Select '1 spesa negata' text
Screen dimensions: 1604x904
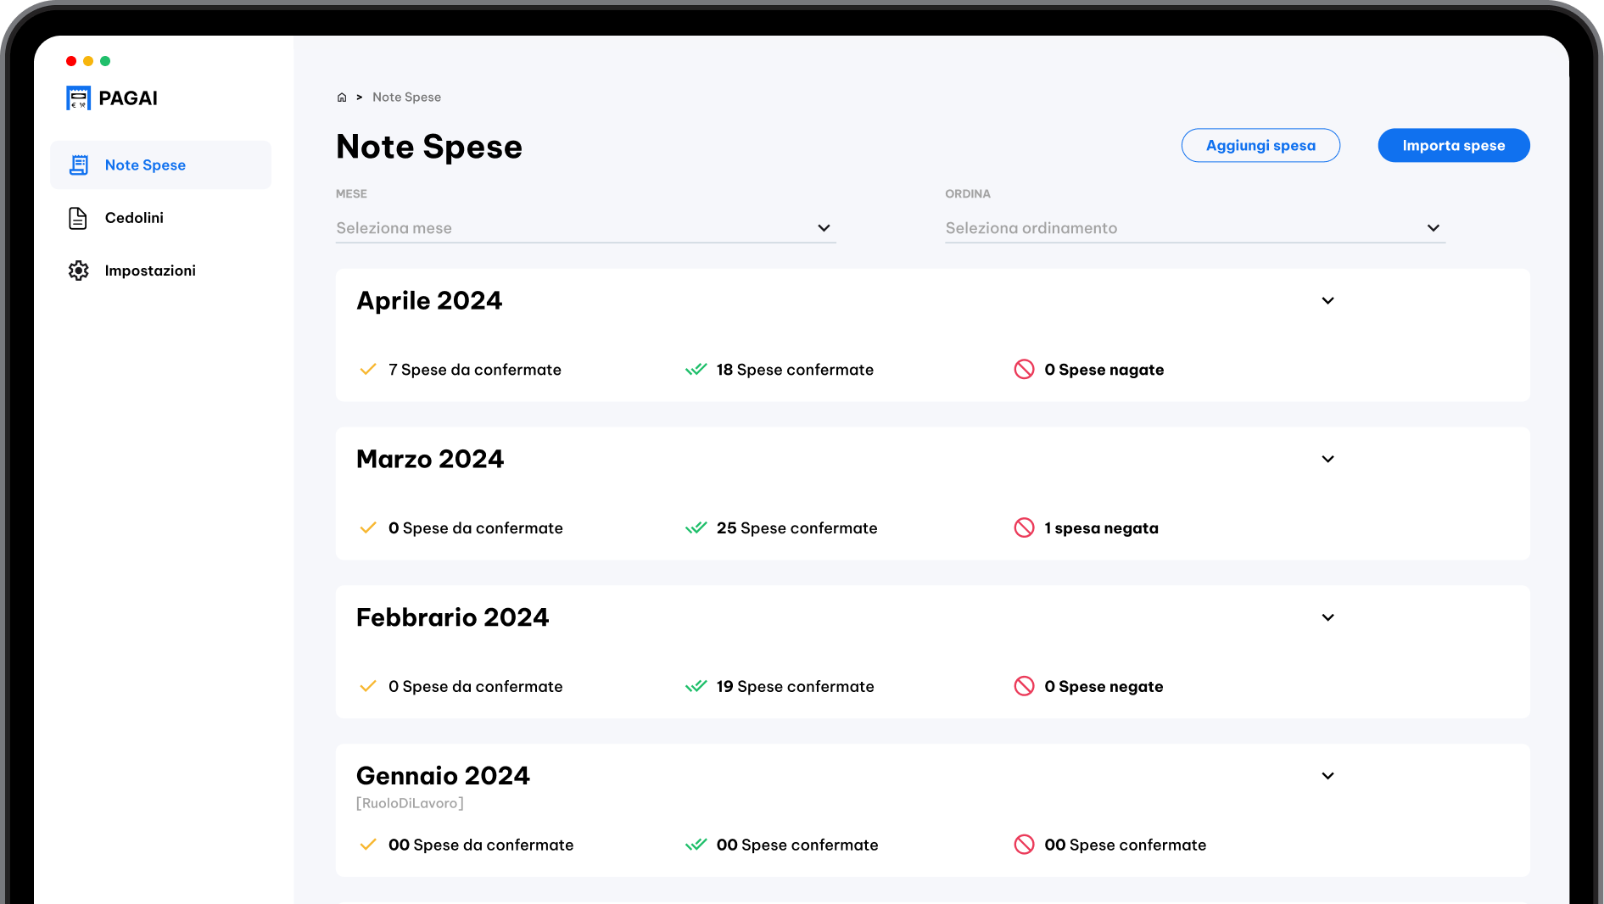[1102, 528]
